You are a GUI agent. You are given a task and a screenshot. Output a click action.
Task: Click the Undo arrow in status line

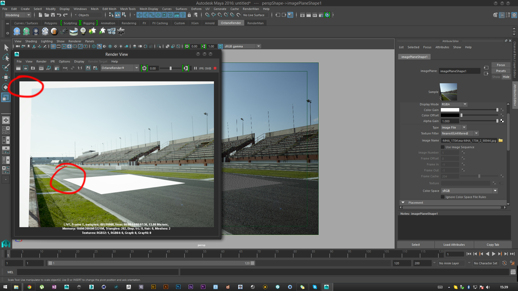point(59,15)
